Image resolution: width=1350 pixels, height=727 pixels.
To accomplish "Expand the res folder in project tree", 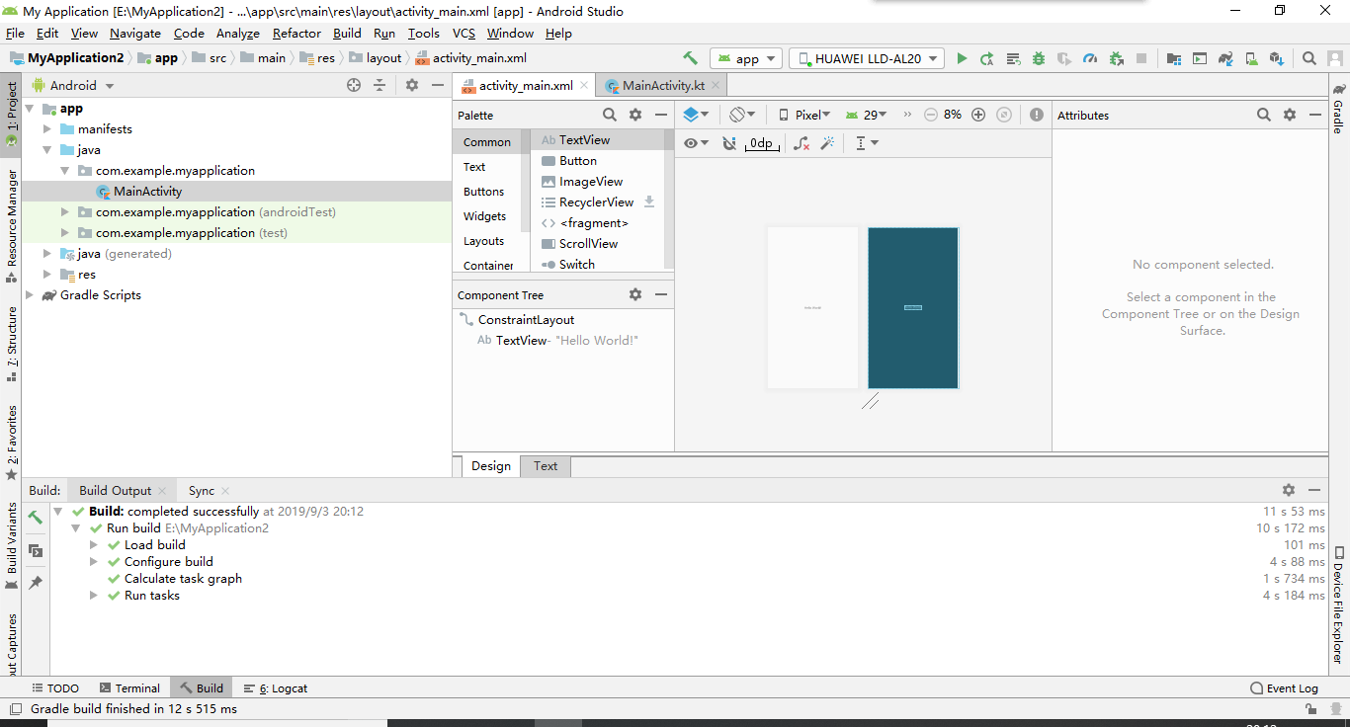I will [x=47, y=274].
